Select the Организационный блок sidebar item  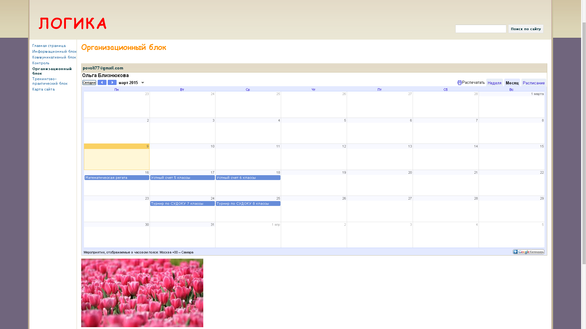pos(52,71)
